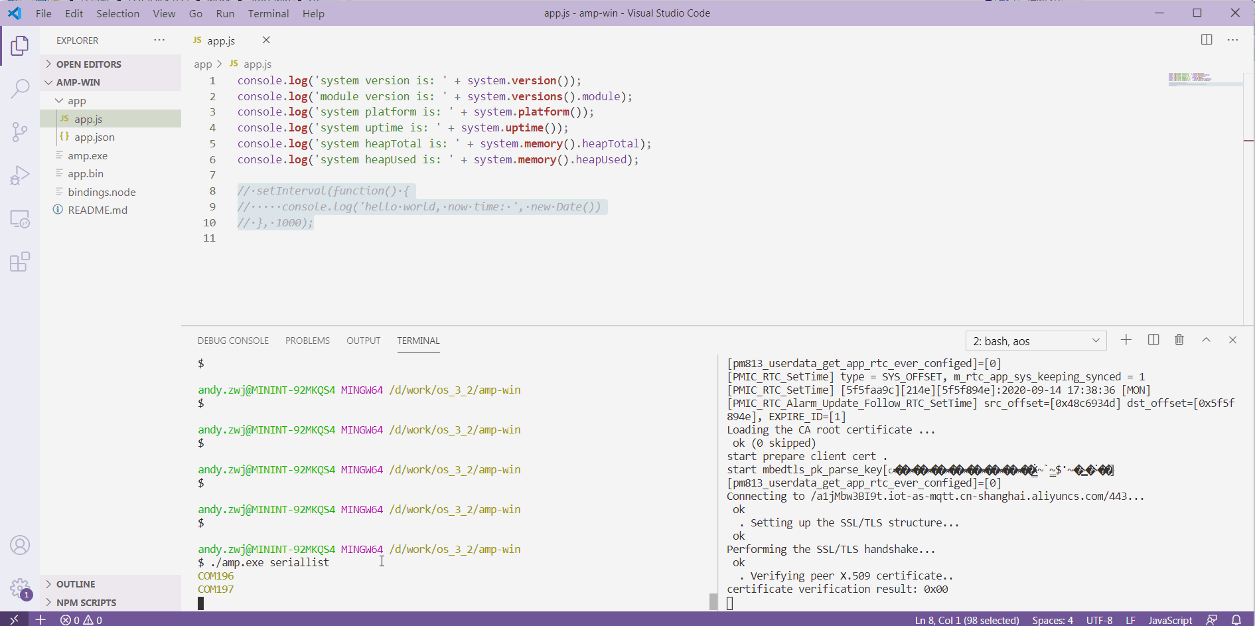Image resolution: width=1255 pixels, height=626 pixels.
Task: Change indentation via 'Spaces: 4'
Action: pyautogui.click(x=1052, y=620)
